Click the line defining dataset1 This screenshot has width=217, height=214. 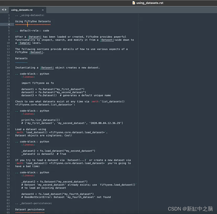[x=53, y=89]
